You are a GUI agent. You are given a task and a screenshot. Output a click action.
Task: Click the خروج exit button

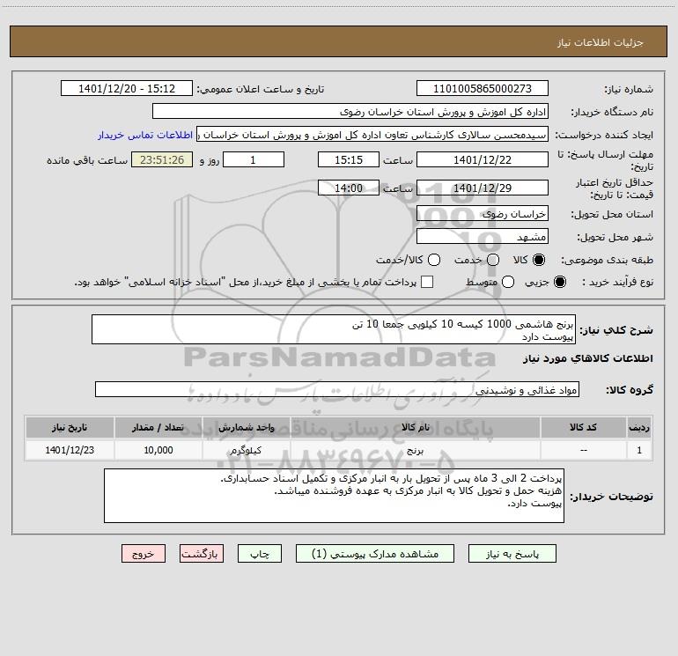(144, 554)
